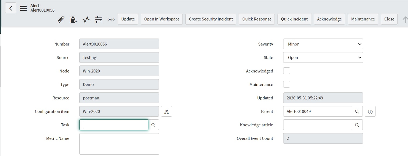Open the Alert form context menu
This screenshot has height=156, width=408.
pyautogui.click(x=23, y=8)
